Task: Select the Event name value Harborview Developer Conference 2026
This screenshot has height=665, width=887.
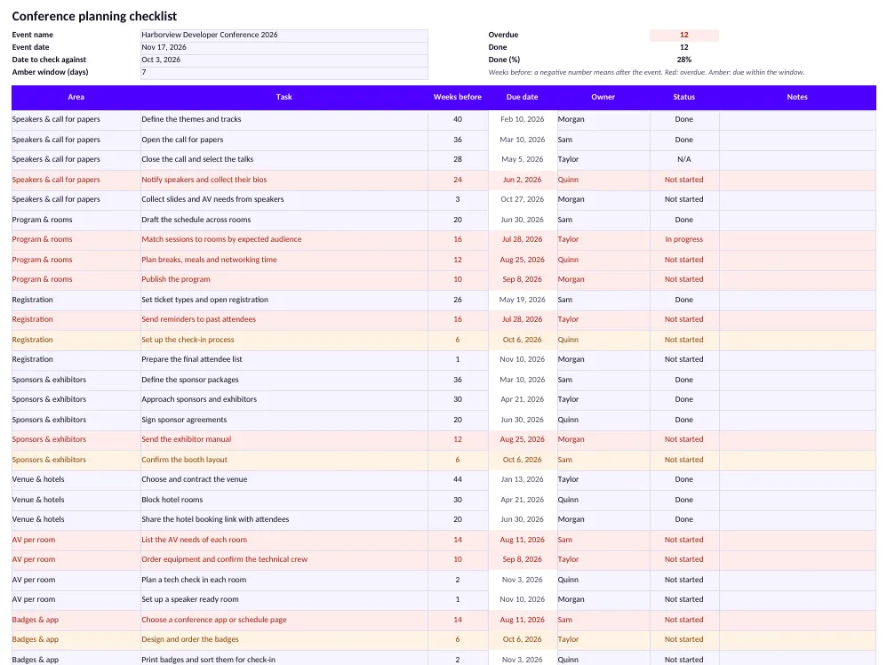Action: (x=284, y=35)
